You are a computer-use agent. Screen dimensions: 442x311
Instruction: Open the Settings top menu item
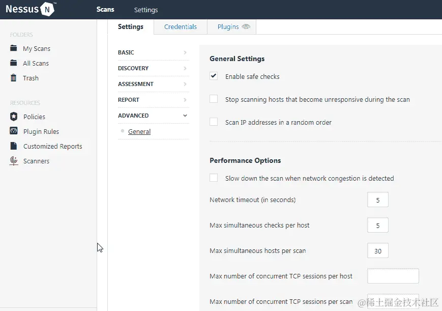tap(146, 10)
